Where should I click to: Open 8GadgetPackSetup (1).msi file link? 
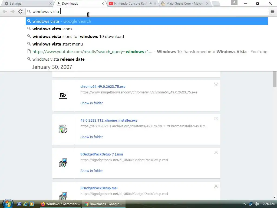(x=102, y=154)
